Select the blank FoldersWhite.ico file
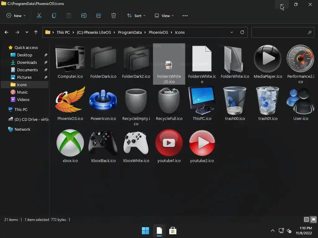The image size is (318, 238). (x=202, y=64)
